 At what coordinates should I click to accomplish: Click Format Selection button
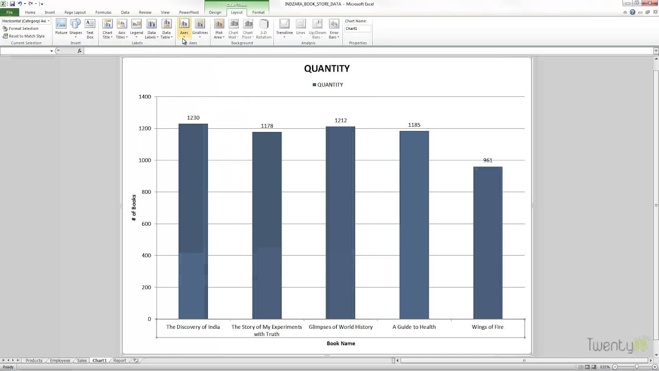click(21, 29)
